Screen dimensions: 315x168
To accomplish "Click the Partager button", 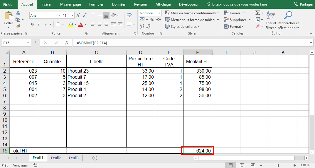I will click(x=303, y=4).
